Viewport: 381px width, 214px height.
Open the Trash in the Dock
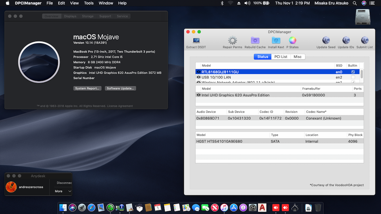318,208
